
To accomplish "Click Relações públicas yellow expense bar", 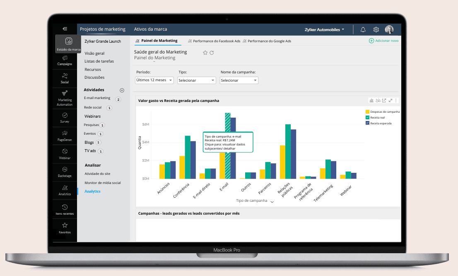I will (282, 162).
